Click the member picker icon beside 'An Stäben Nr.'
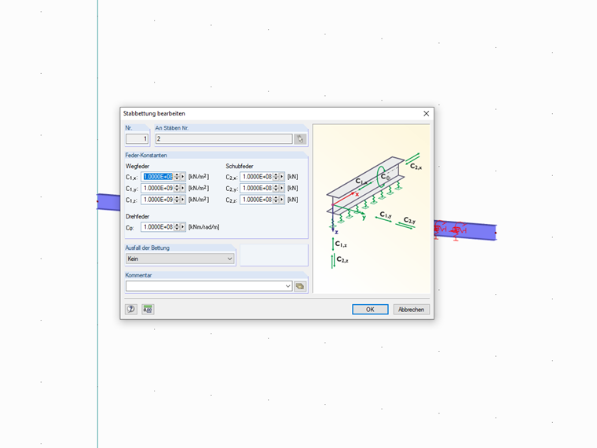The height and width of the screenshot is (448, 597). click(x=300, y=139)
